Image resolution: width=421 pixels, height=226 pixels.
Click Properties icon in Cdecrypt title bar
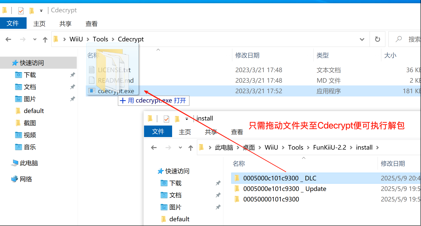coord(21,11)
